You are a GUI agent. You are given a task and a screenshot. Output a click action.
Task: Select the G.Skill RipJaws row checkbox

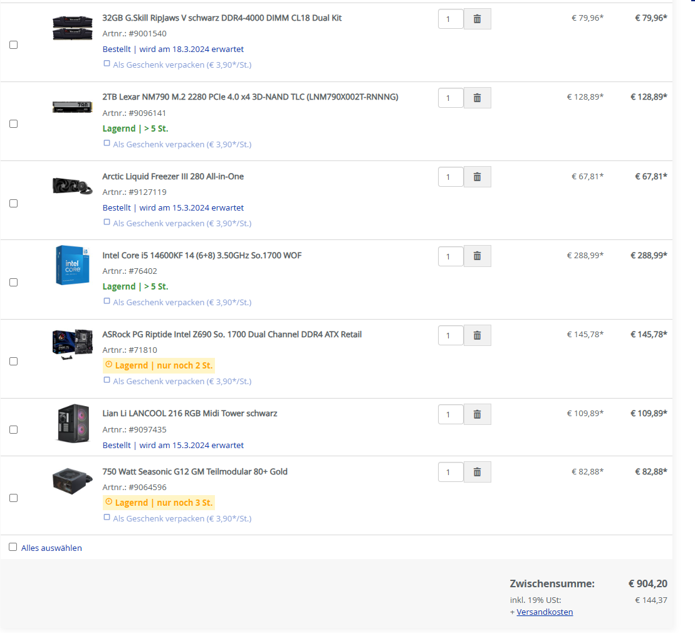14,44
